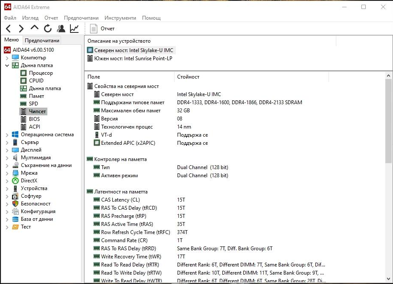Click the AIDA64 v6.00.5100 root icon in the tree
The height and width of the screenshot is (284, 393).
tap(7, 50)
